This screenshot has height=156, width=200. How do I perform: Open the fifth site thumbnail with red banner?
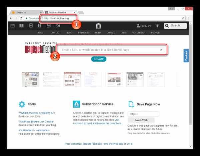coord(114,80)
